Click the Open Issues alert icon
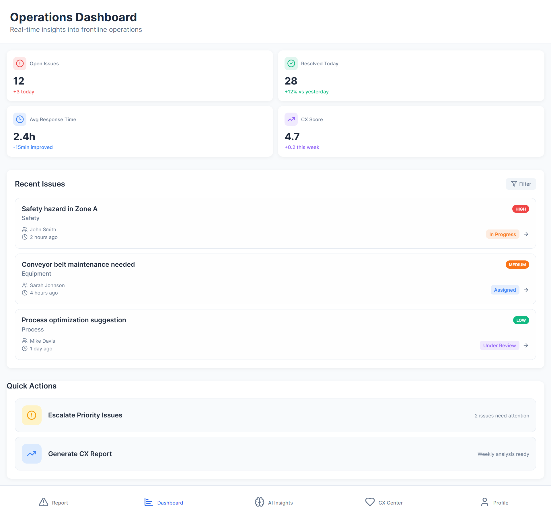The image size is (551, 518). [20, 64]
